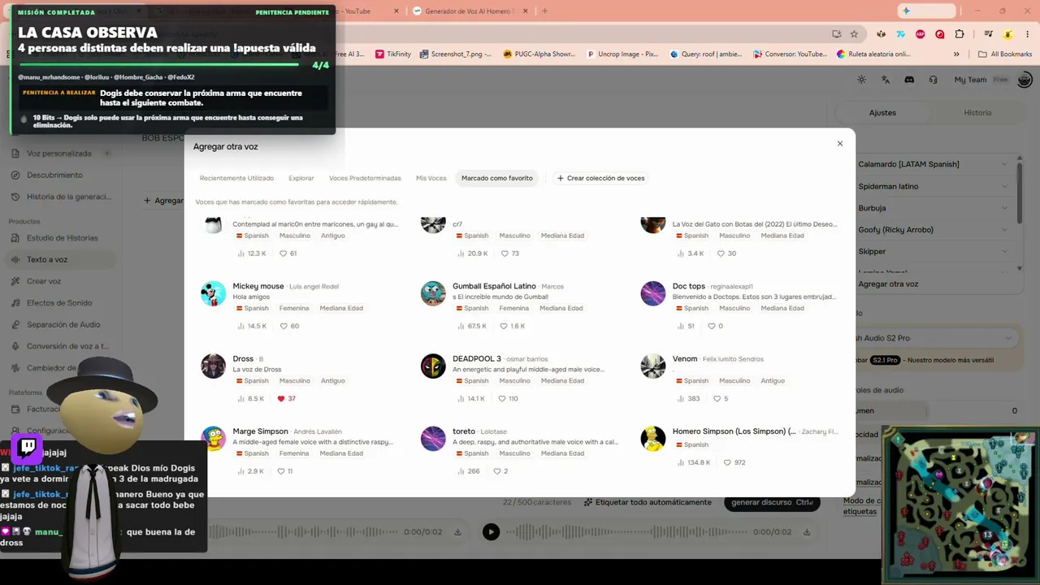The height and width of the screenshot is (585, 1040).
Task: Like the DEADPOOL 3 voice heart
Action: click(500, 399)
